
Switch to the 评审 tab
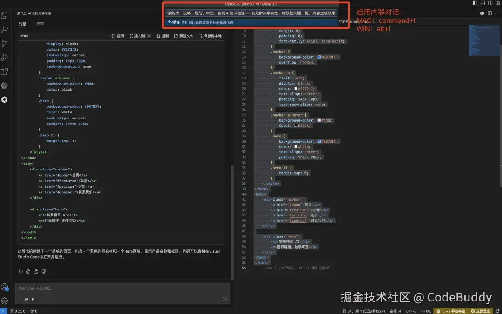point(40,24)
